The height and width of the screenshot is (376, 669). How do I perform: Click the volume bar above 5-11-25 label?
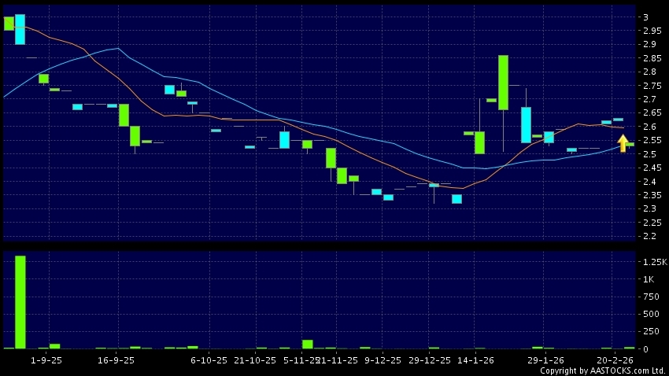(307, 344)
